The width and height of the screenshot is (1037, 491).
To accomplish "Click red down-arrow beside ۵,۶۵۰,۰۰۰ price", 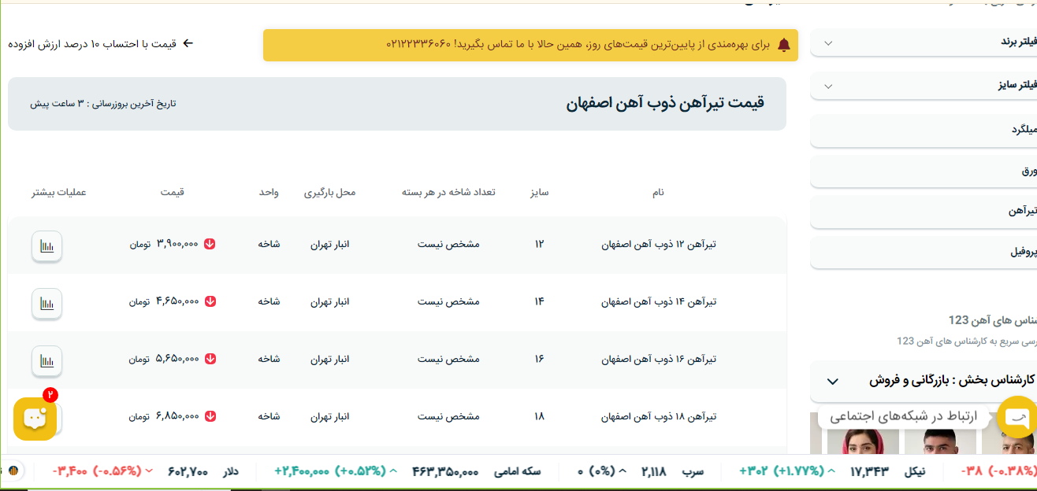I will pos(210,359).
